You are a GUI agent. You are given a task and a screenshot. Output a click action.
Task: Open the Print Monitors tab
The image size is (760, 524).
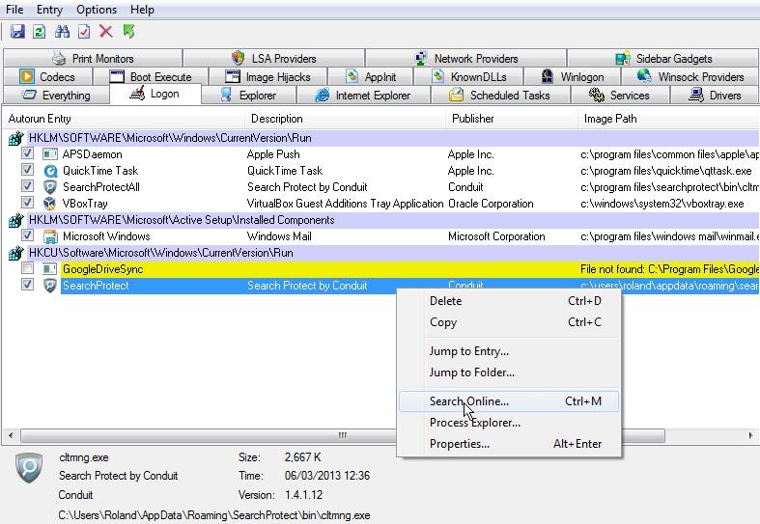(93, 59)
